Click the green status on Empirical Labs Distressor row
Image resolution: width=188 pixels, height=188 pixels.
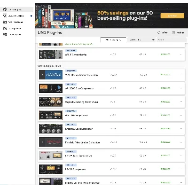(x=165, y=128)
